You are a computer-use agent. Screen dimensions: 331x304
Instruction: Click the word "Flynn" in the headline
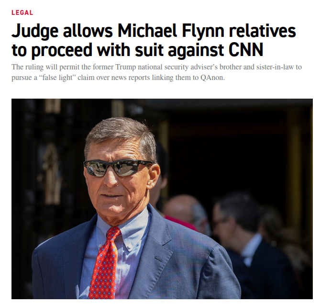[x=203, y=32]
